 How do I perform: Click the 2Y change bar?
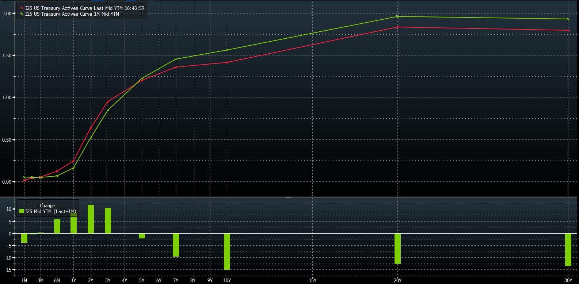pyautogui.click(x=91, y=219)
